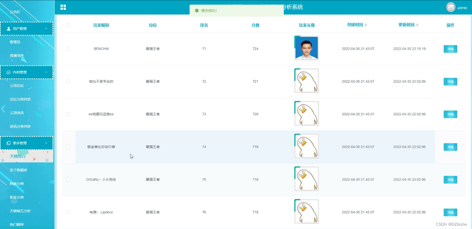
Task: Collapse the 内容管理 chevron
Action: point(46,72)
